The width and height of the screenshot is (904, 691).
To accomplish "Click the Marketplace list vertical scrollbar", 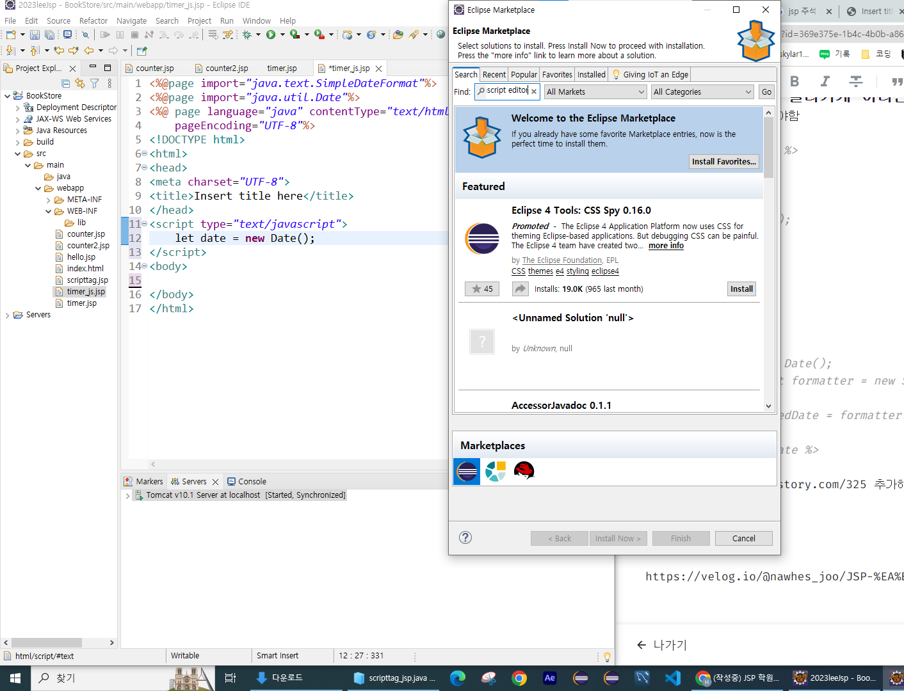I will point(768,259).
